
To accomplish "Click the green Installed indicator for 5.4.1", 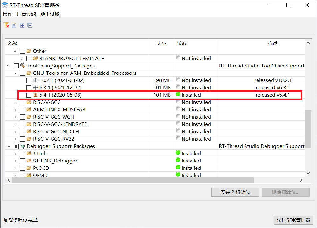I will click(x=178, y=94).
